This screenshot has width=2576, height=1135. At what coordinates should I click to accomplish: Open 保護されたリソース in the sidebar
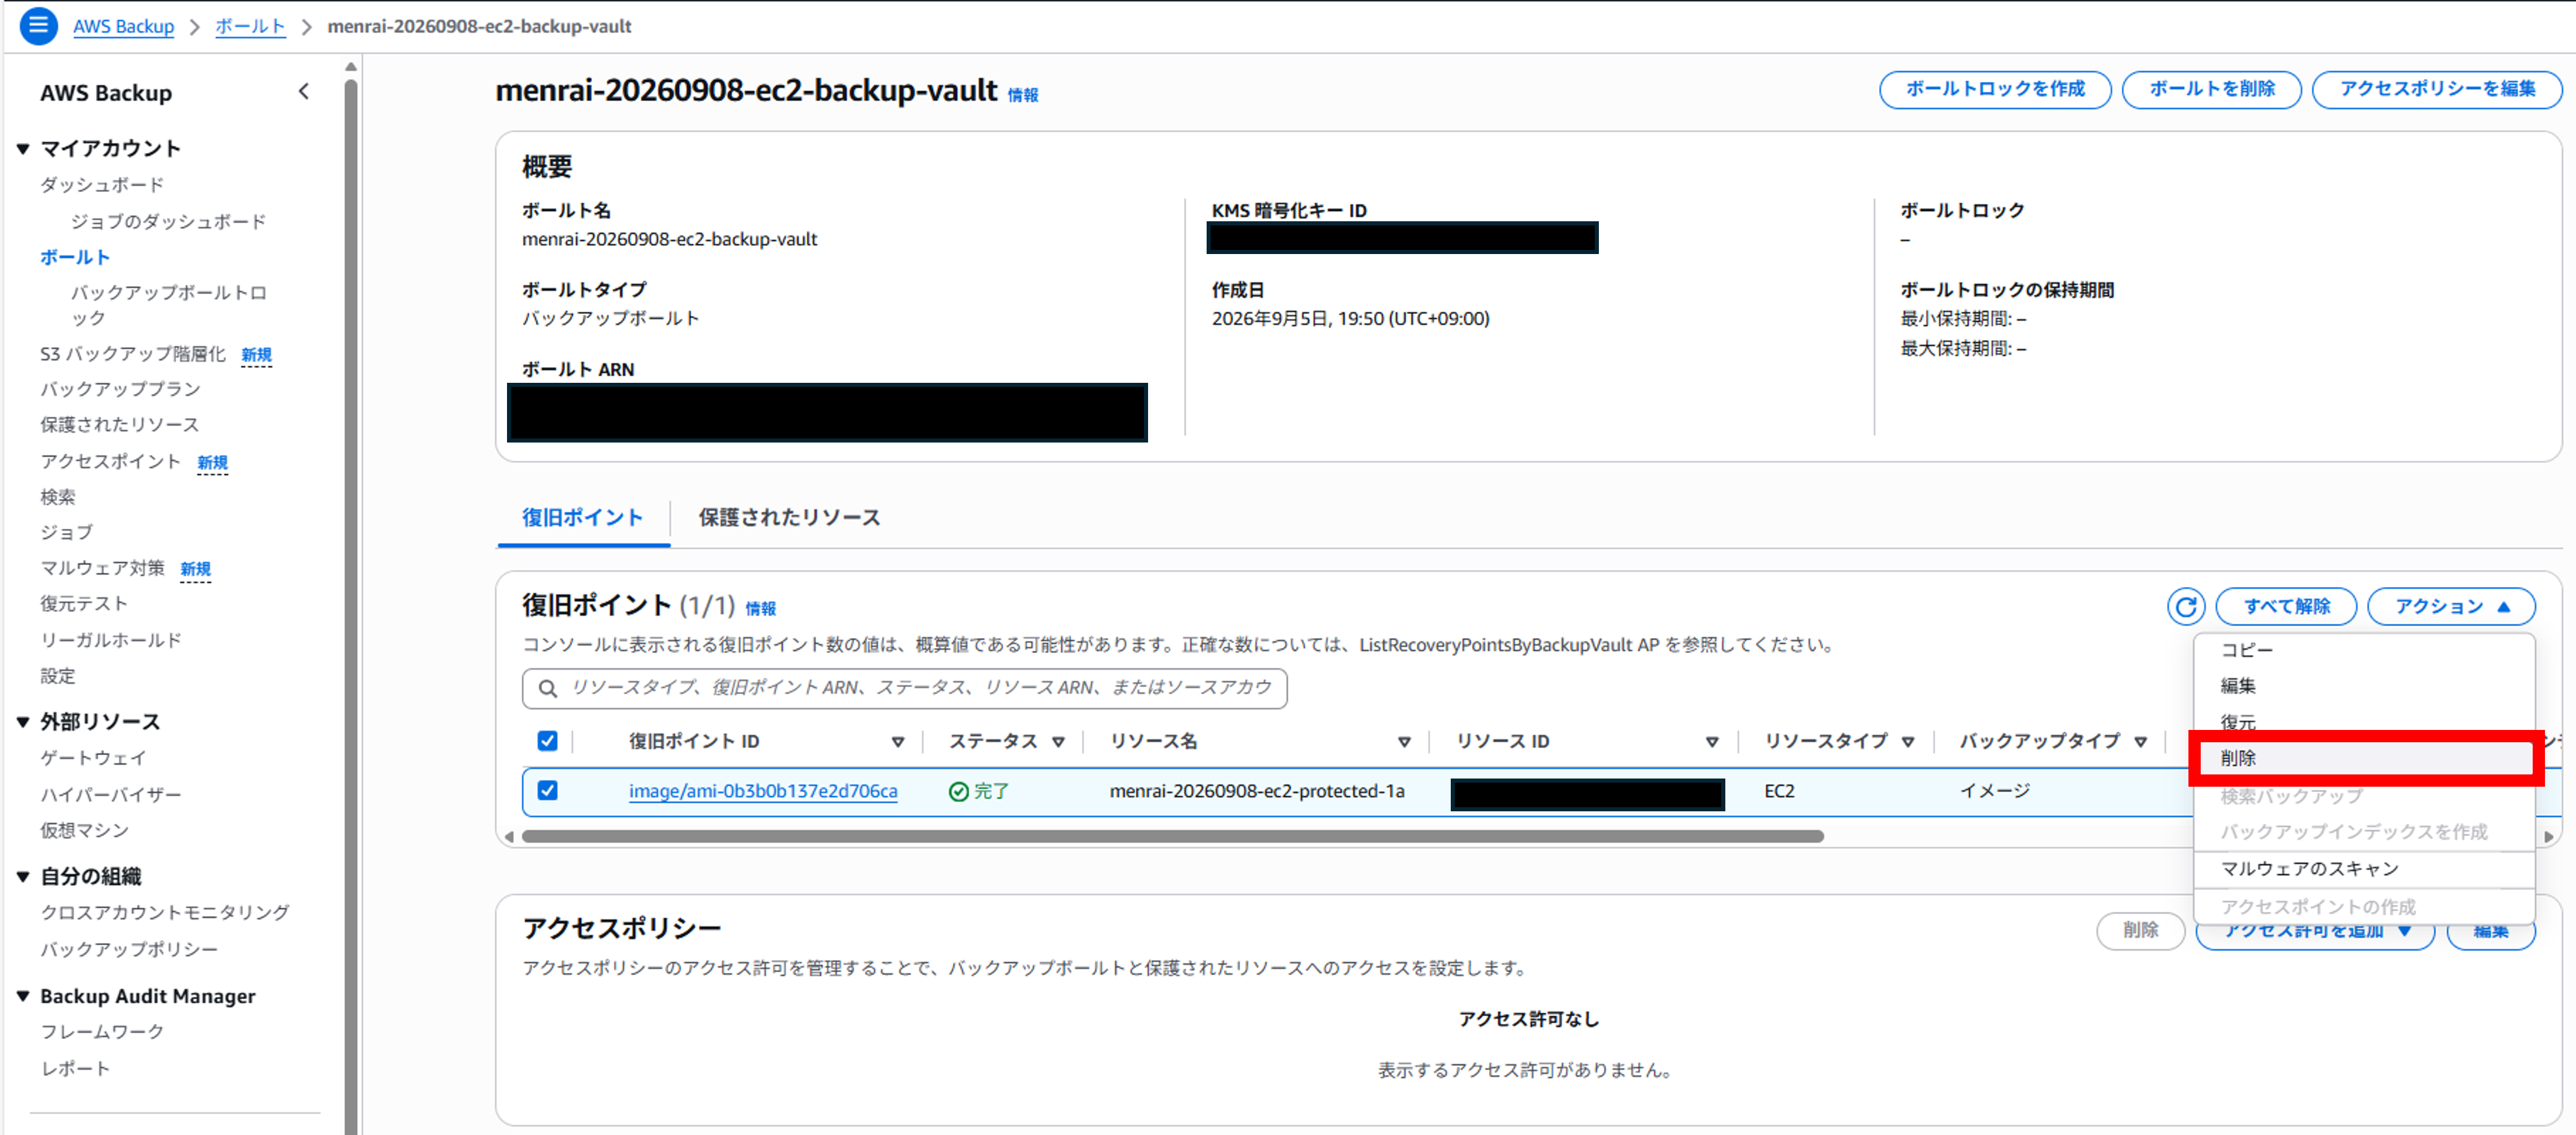[119, 425]
